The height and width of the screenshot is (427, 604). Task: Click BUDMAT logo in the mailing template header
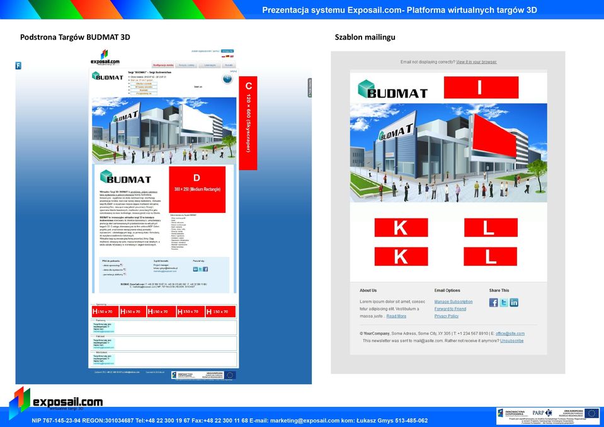click(x=392, y=89)
